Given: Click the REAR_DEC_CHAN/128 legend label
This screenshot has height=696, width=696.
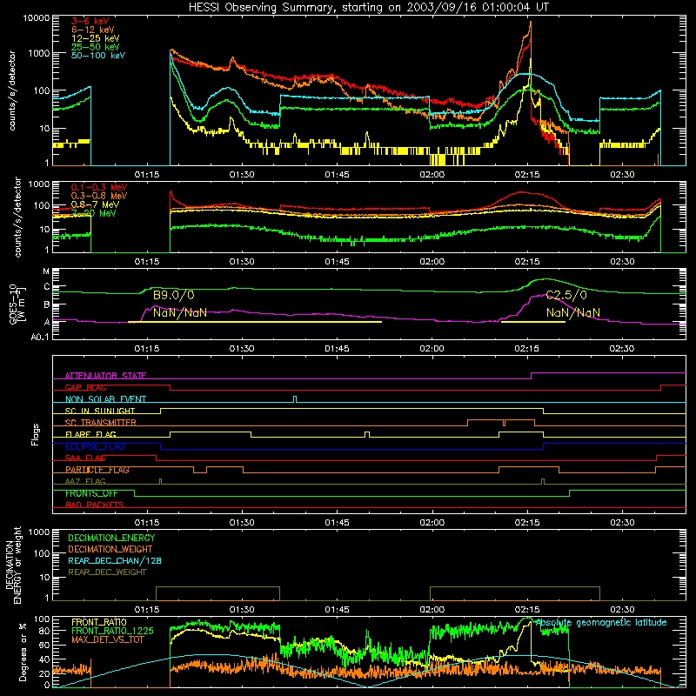Looking at the screenshot, I should (115, 560).
